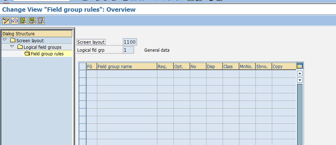Click the Deselect all icon
Screen dimensions: 336x145
pos(41,21)
